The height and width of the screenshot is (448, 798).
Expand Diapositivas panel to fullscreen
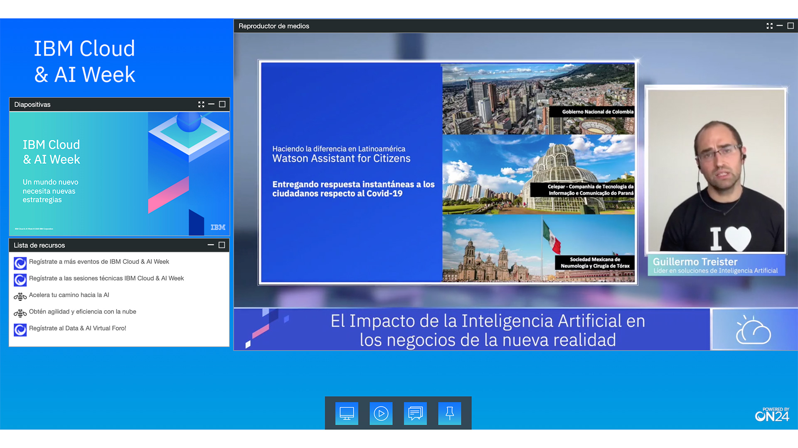[201, 105]
